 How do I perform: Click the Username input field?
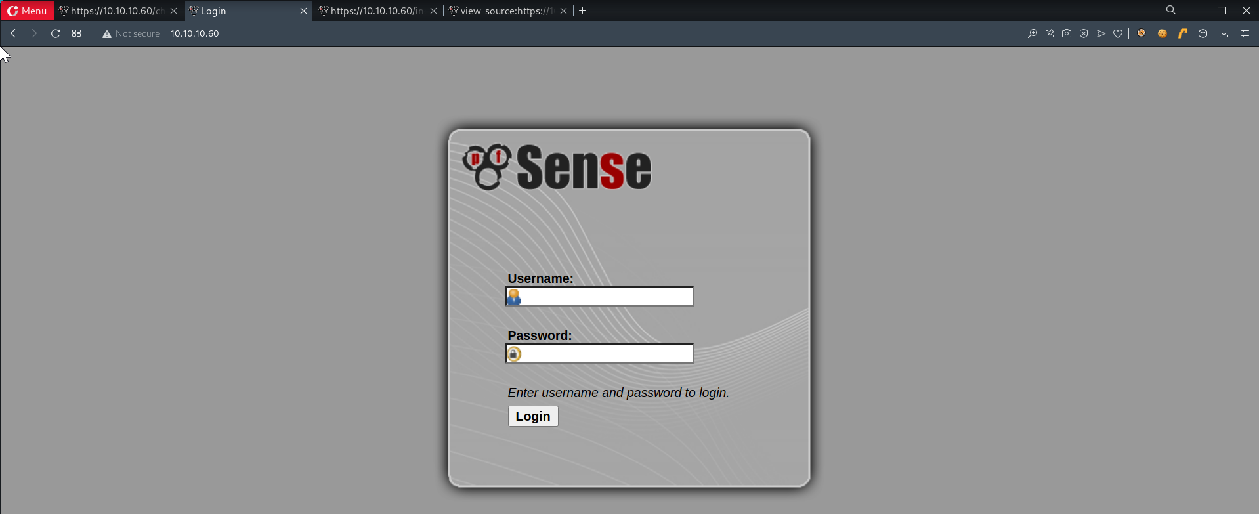pos(599,296)
